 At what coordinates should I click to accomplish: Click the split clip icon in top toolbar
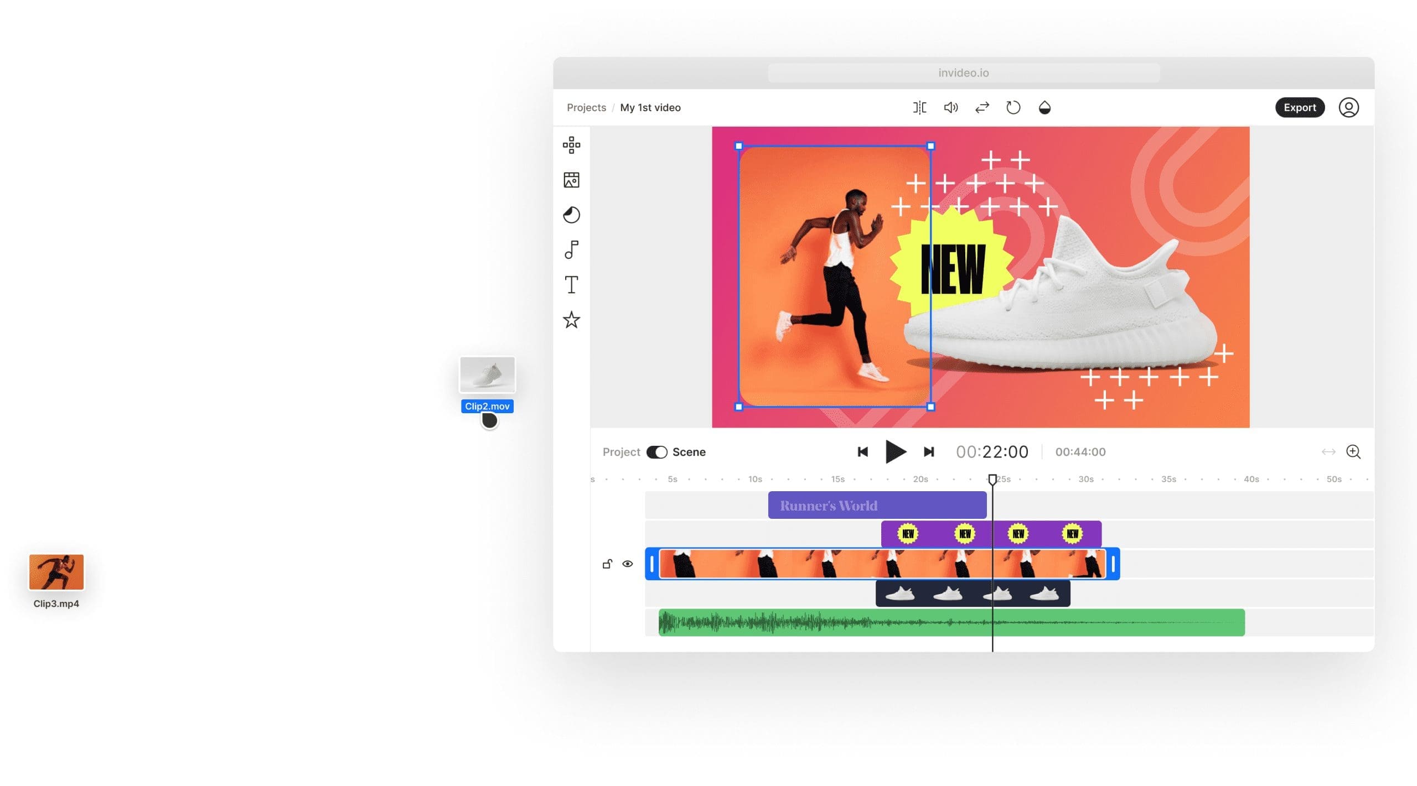tap(919, 107)
